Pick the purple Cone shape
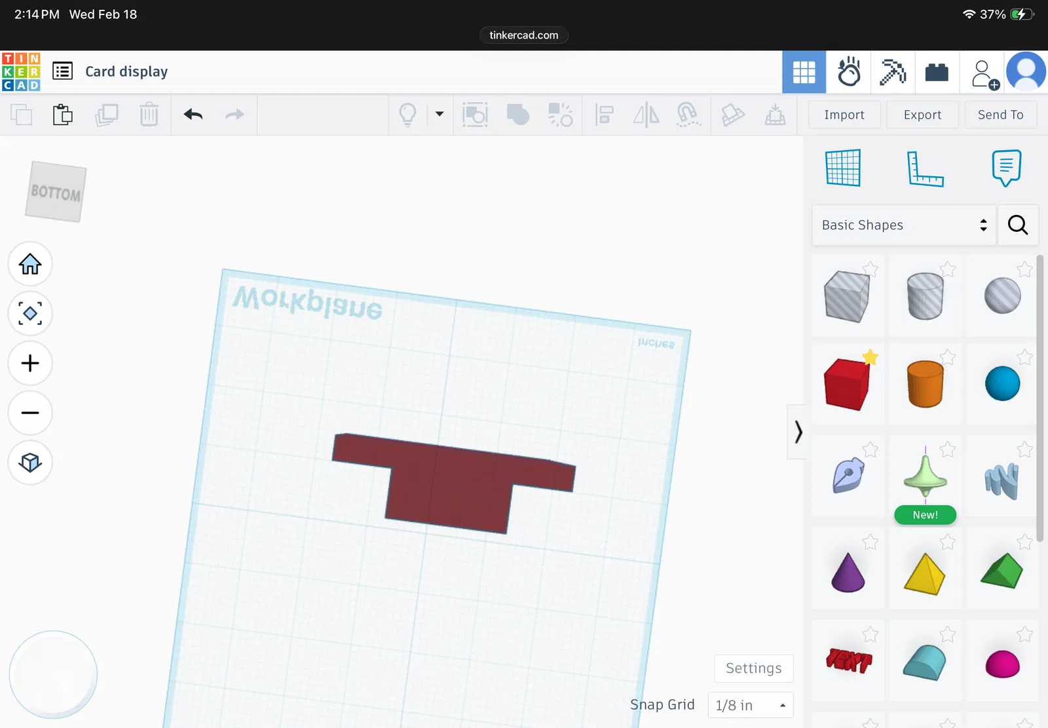 848,572
